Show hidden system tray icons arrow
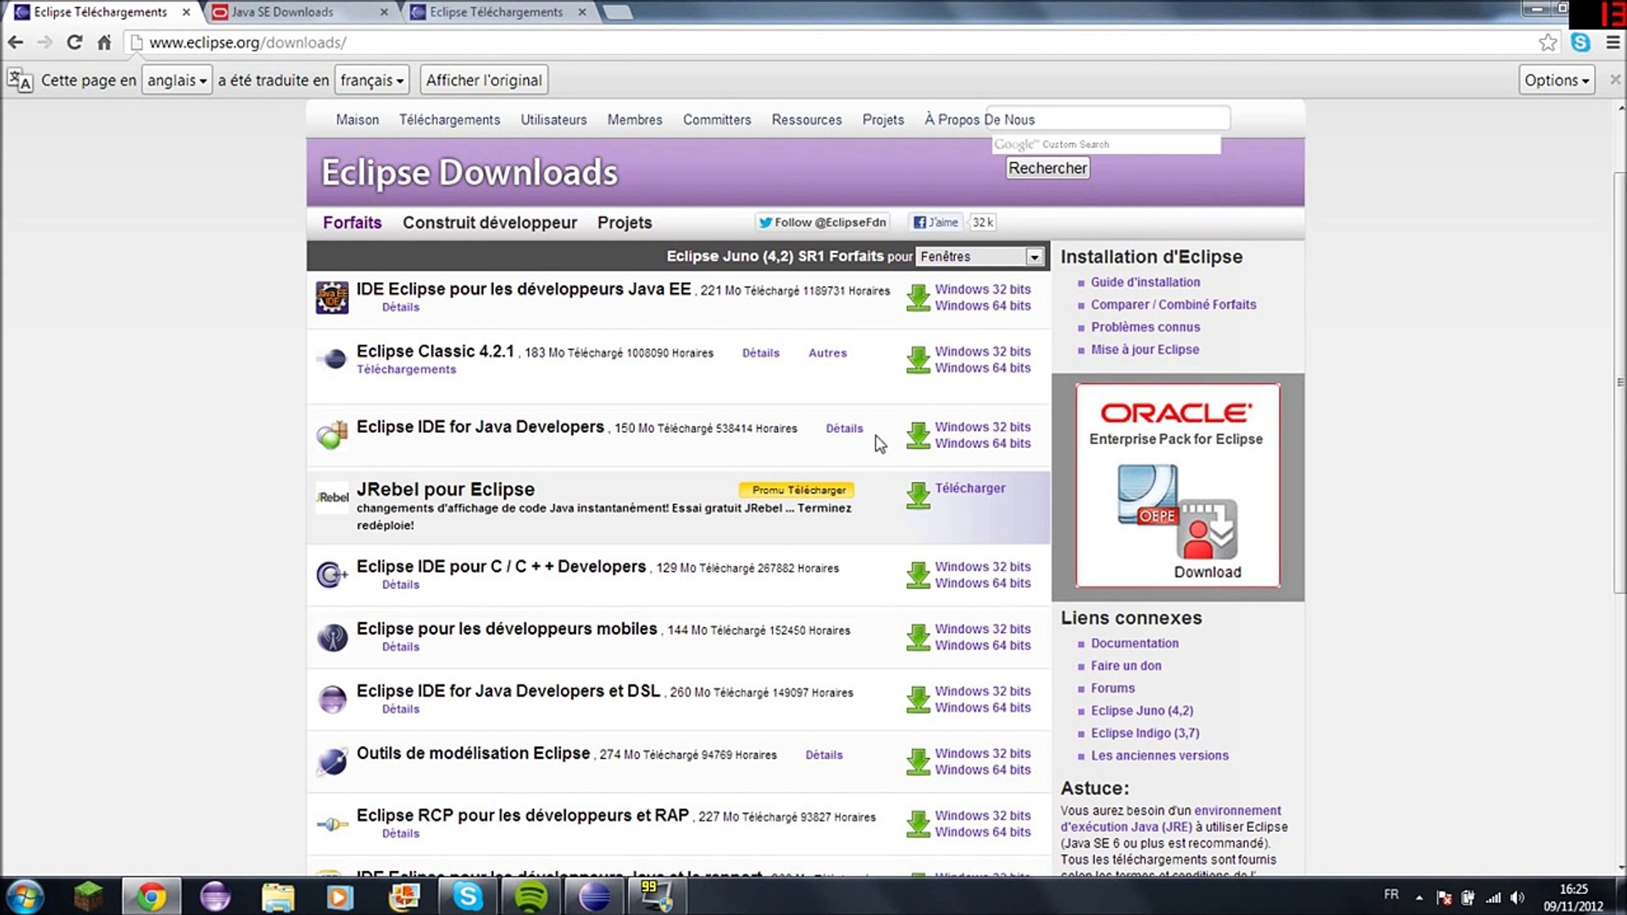 pos(1419,897)
